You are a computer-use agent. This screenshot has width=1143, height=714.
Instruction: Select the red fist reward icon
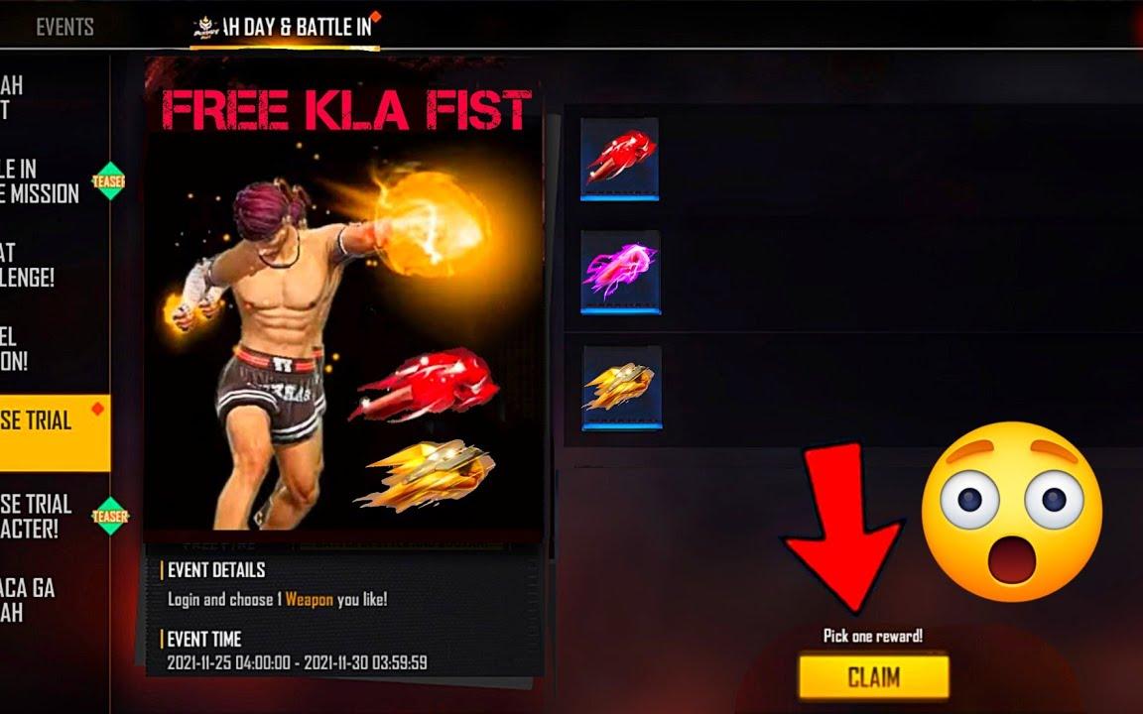click(x=619, y=158)
